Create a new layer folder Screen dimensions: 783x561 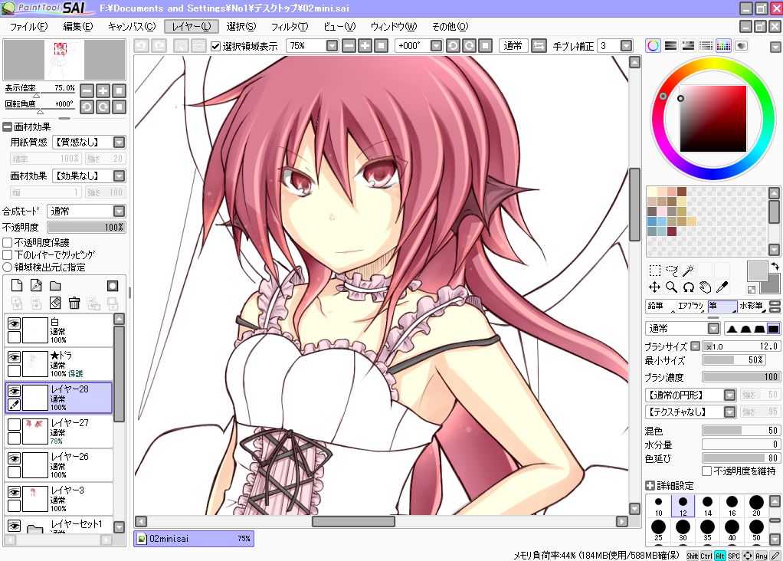(55, 286)
